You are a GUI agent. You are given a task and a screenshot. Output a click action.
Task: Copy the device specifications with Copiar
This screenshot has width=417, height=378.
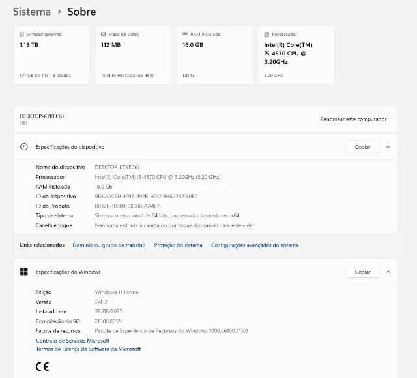tap(363, 147)
